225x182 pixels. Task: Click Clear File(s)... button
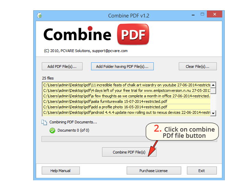click(198, 66)
